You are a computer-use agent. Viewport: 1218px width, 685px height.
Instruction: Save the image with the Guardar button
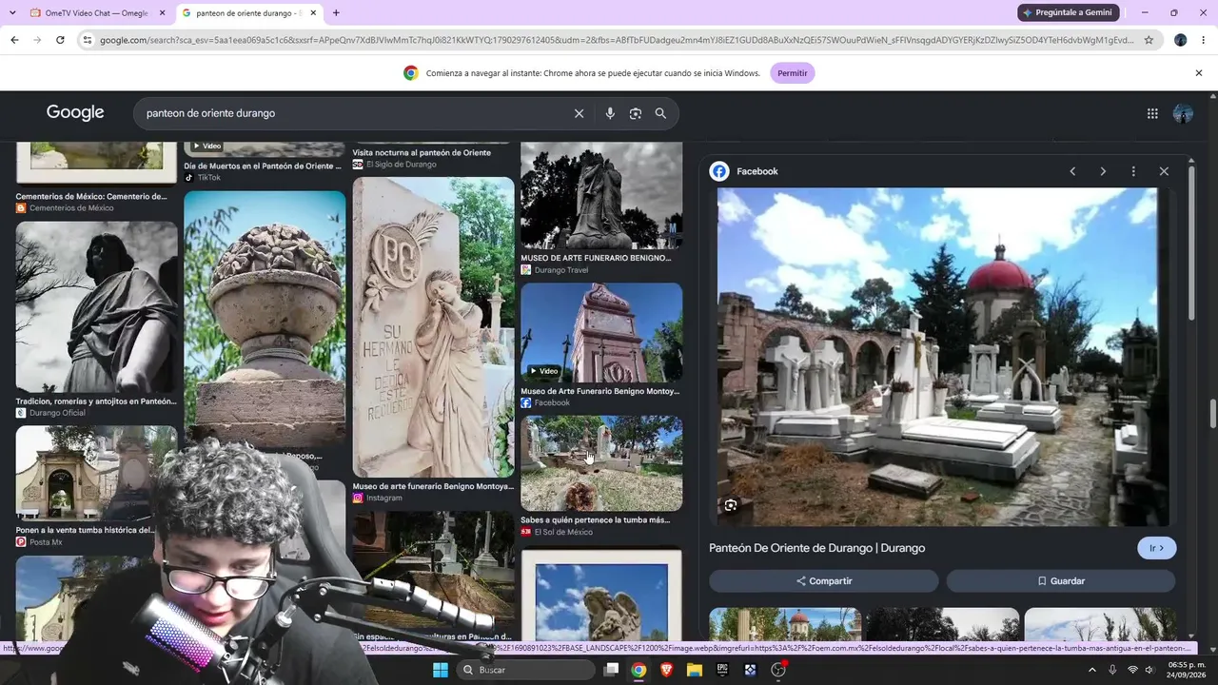(1061, 581)
